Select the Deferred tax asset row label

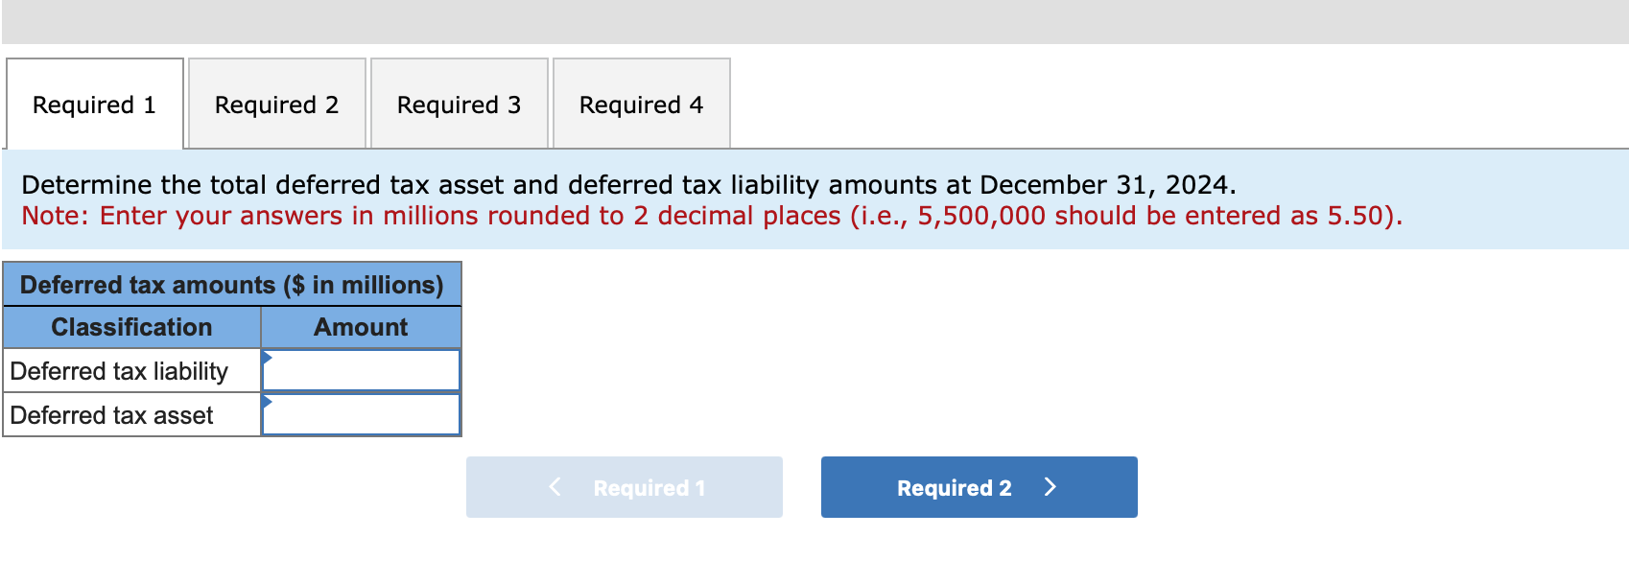click(108, 414)
